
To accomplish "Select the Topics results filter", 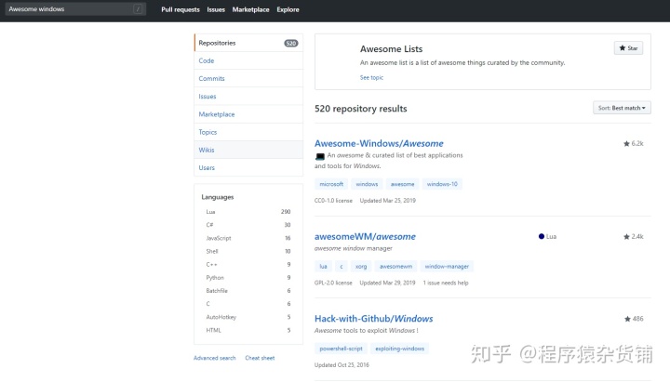I will pyautogui.click(x=248, y=132).
